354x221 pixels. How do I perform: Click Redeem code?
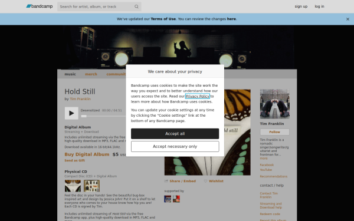(x=270, y=215)
